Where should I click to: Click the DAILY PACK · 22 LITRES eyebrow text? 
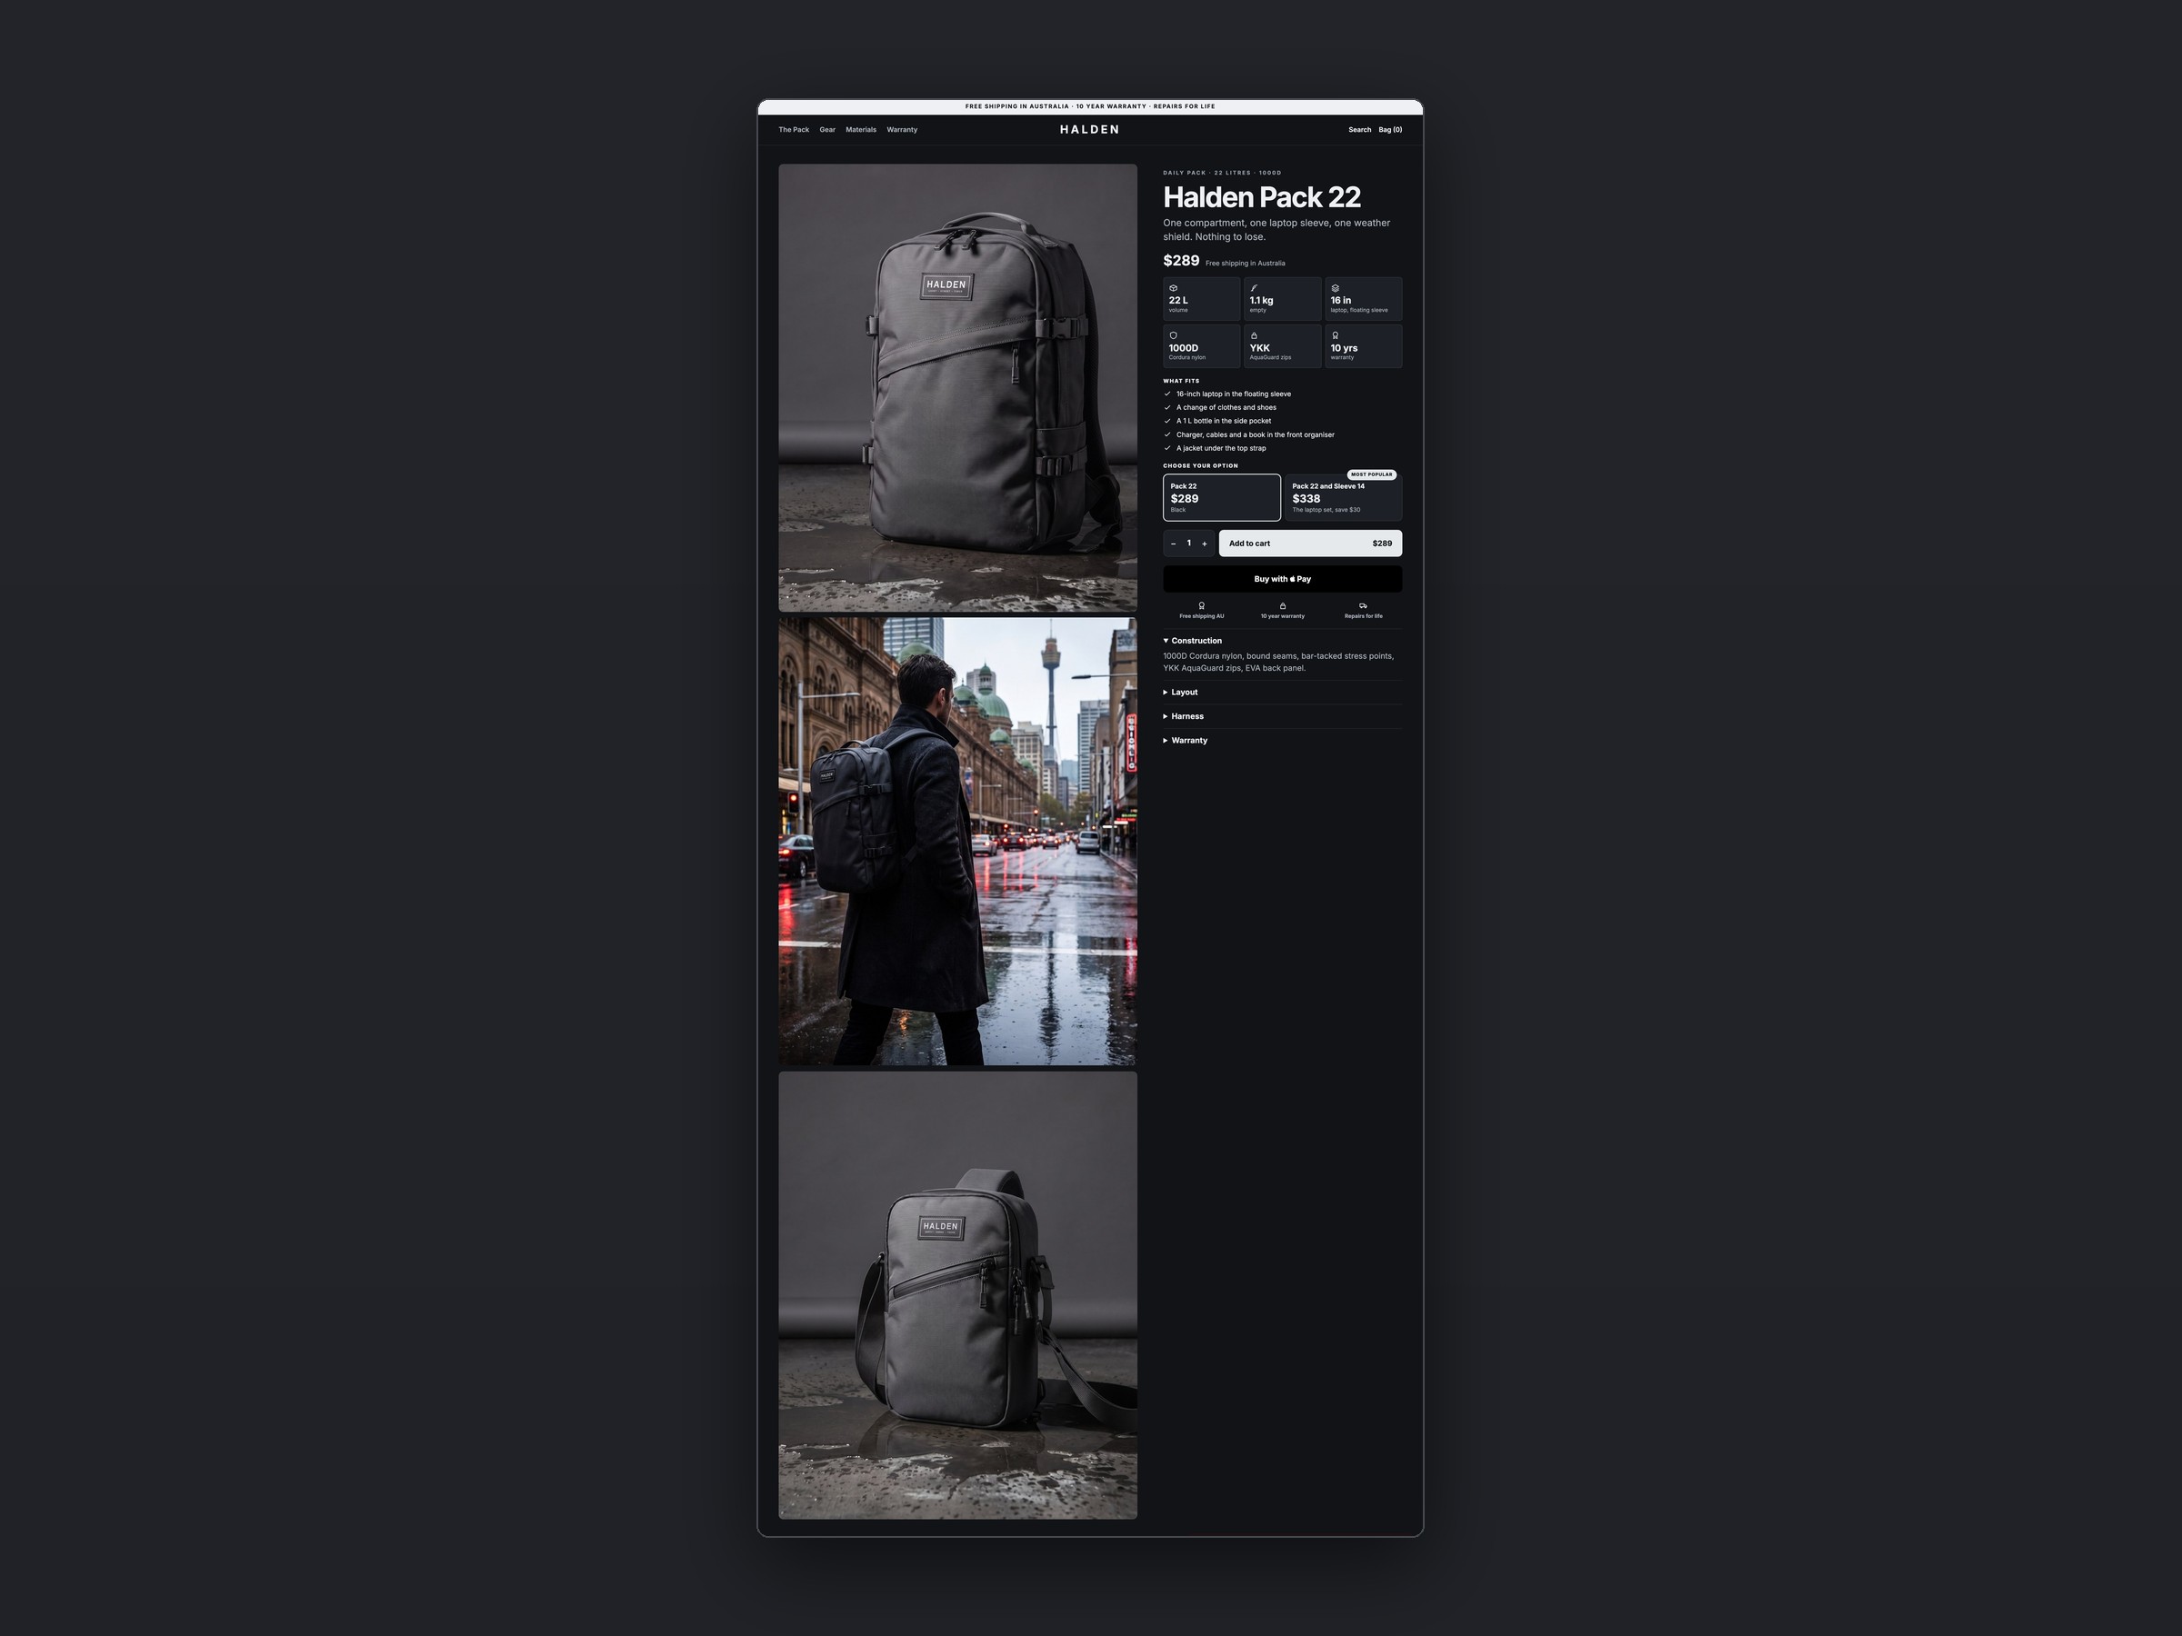point(1222,173)
